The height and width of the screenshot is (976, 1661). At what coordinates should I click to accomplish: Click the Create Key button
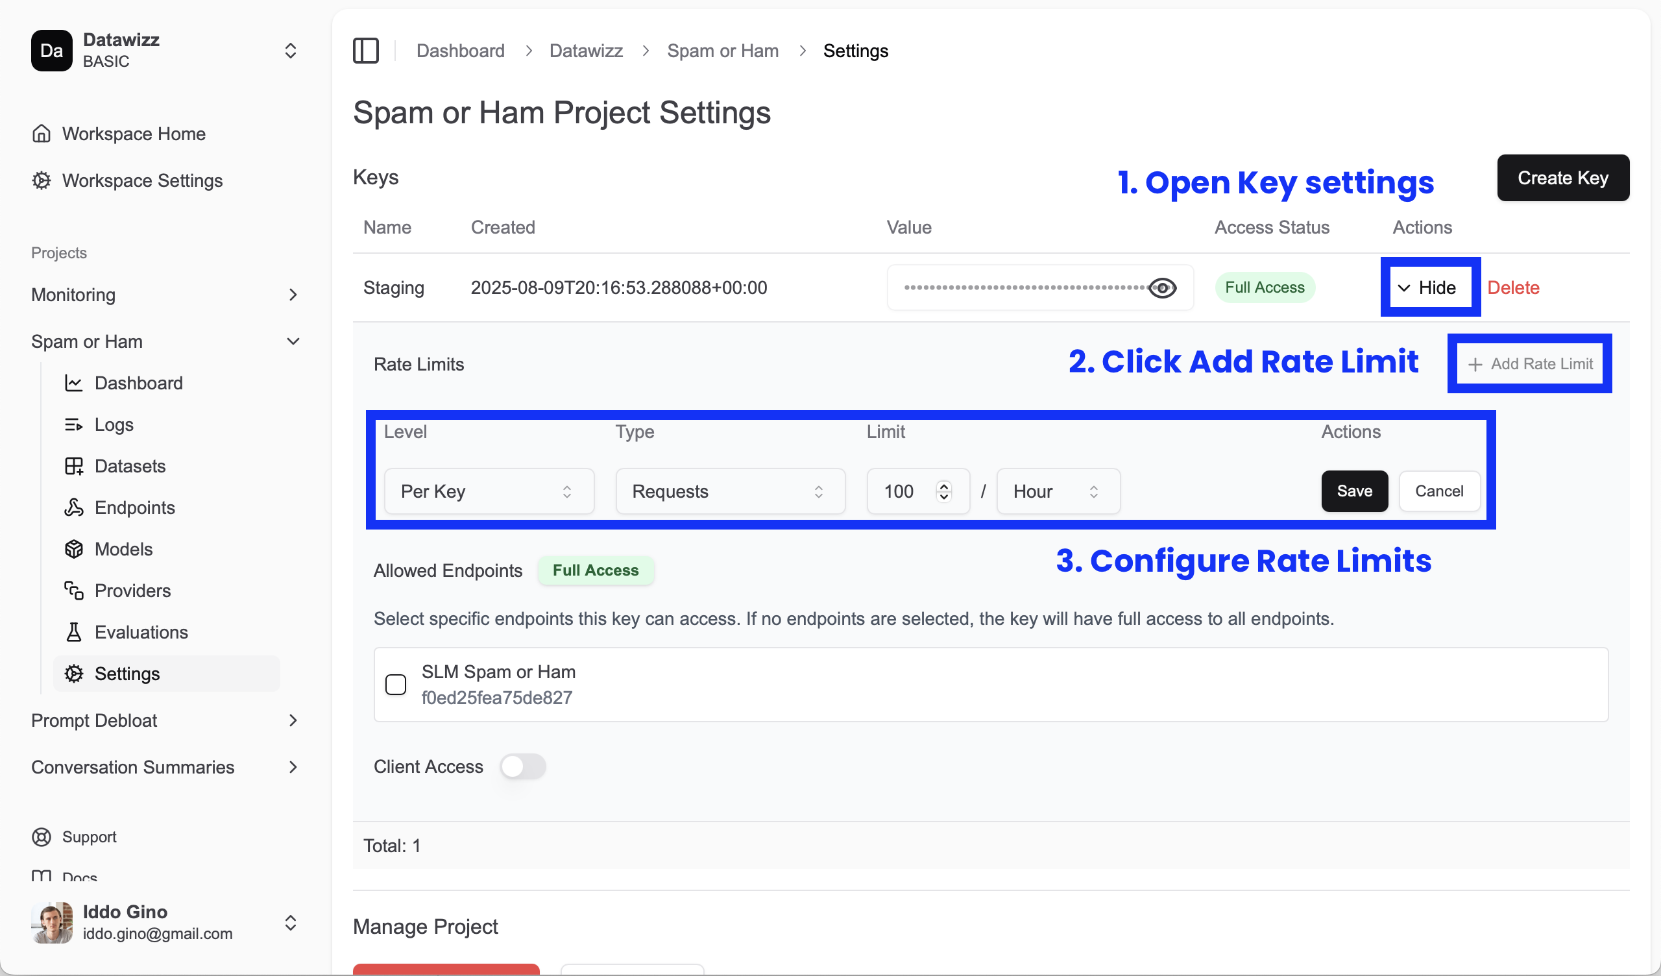coord(1563,177)
